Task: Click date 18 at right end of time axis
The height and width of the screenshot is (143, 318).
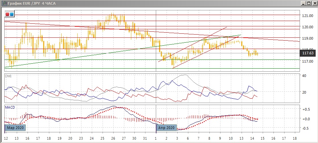Action: 295,138
